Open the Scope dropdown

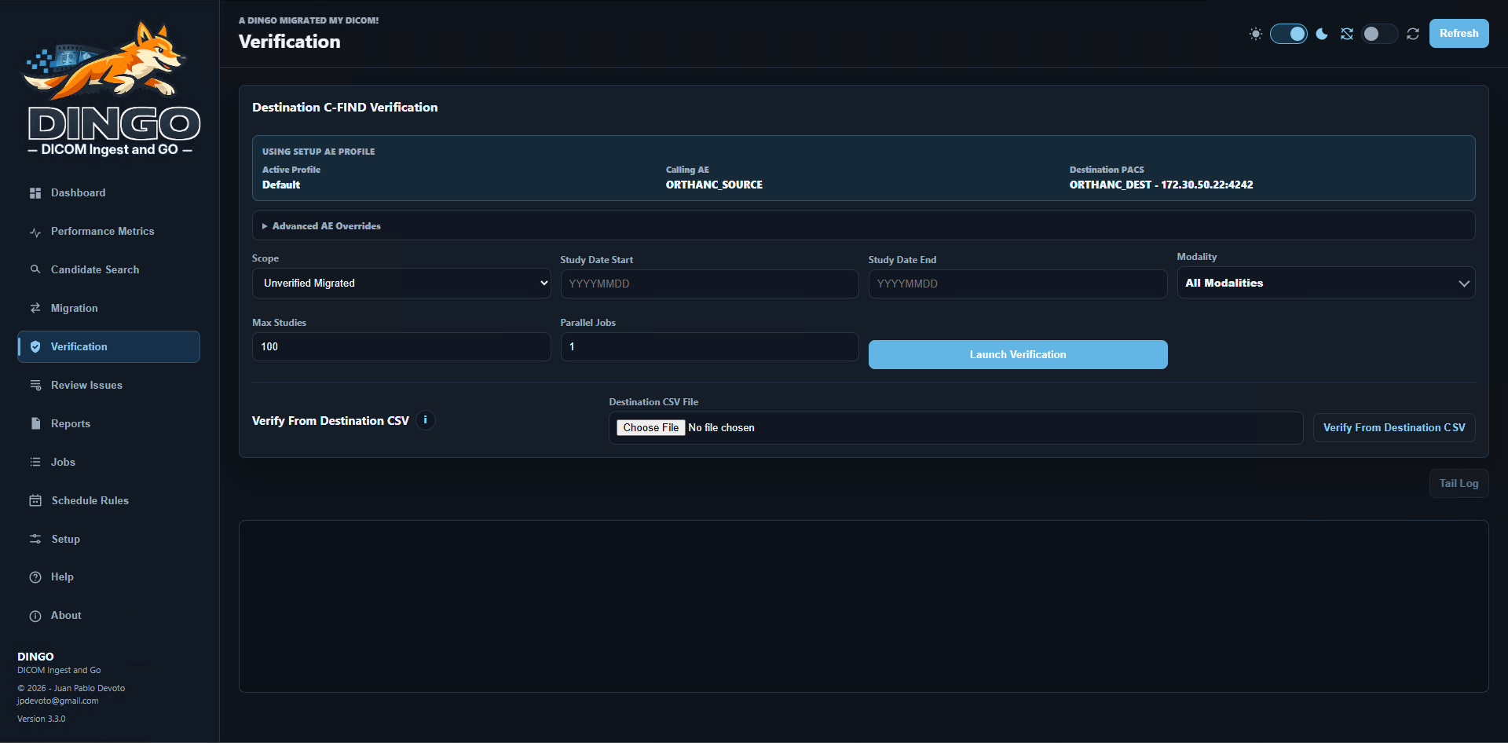point(401,283)
